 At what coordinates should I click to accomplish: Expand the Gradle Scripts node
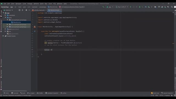tap(3, 36)
